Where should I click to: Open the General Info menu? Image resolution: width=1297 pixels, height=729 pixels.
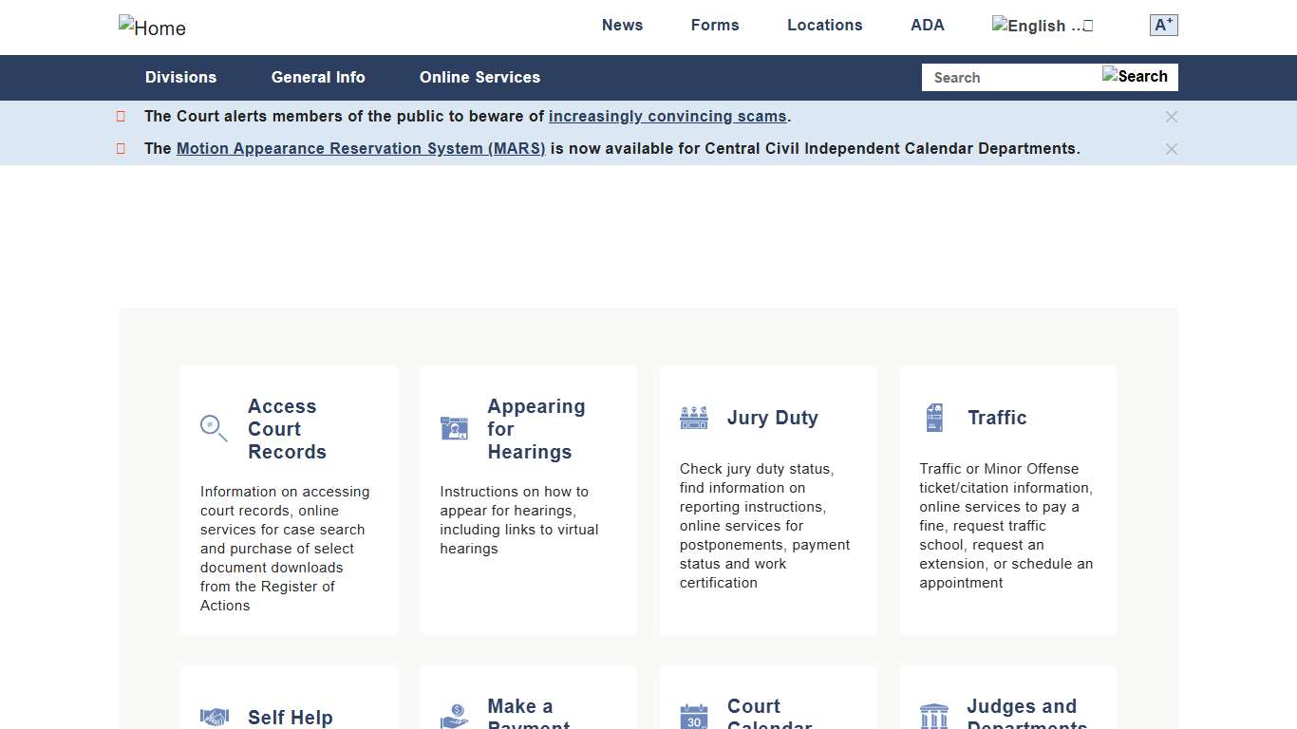(318, 78)
